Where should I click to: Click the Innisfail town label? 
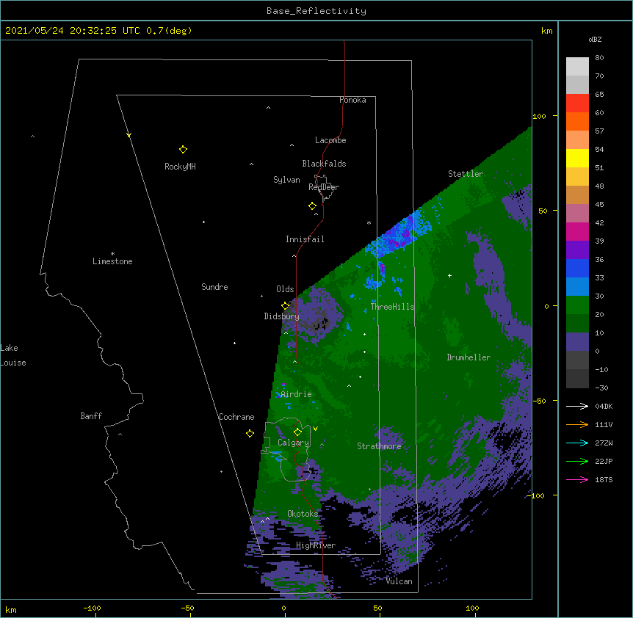[305, 239]
